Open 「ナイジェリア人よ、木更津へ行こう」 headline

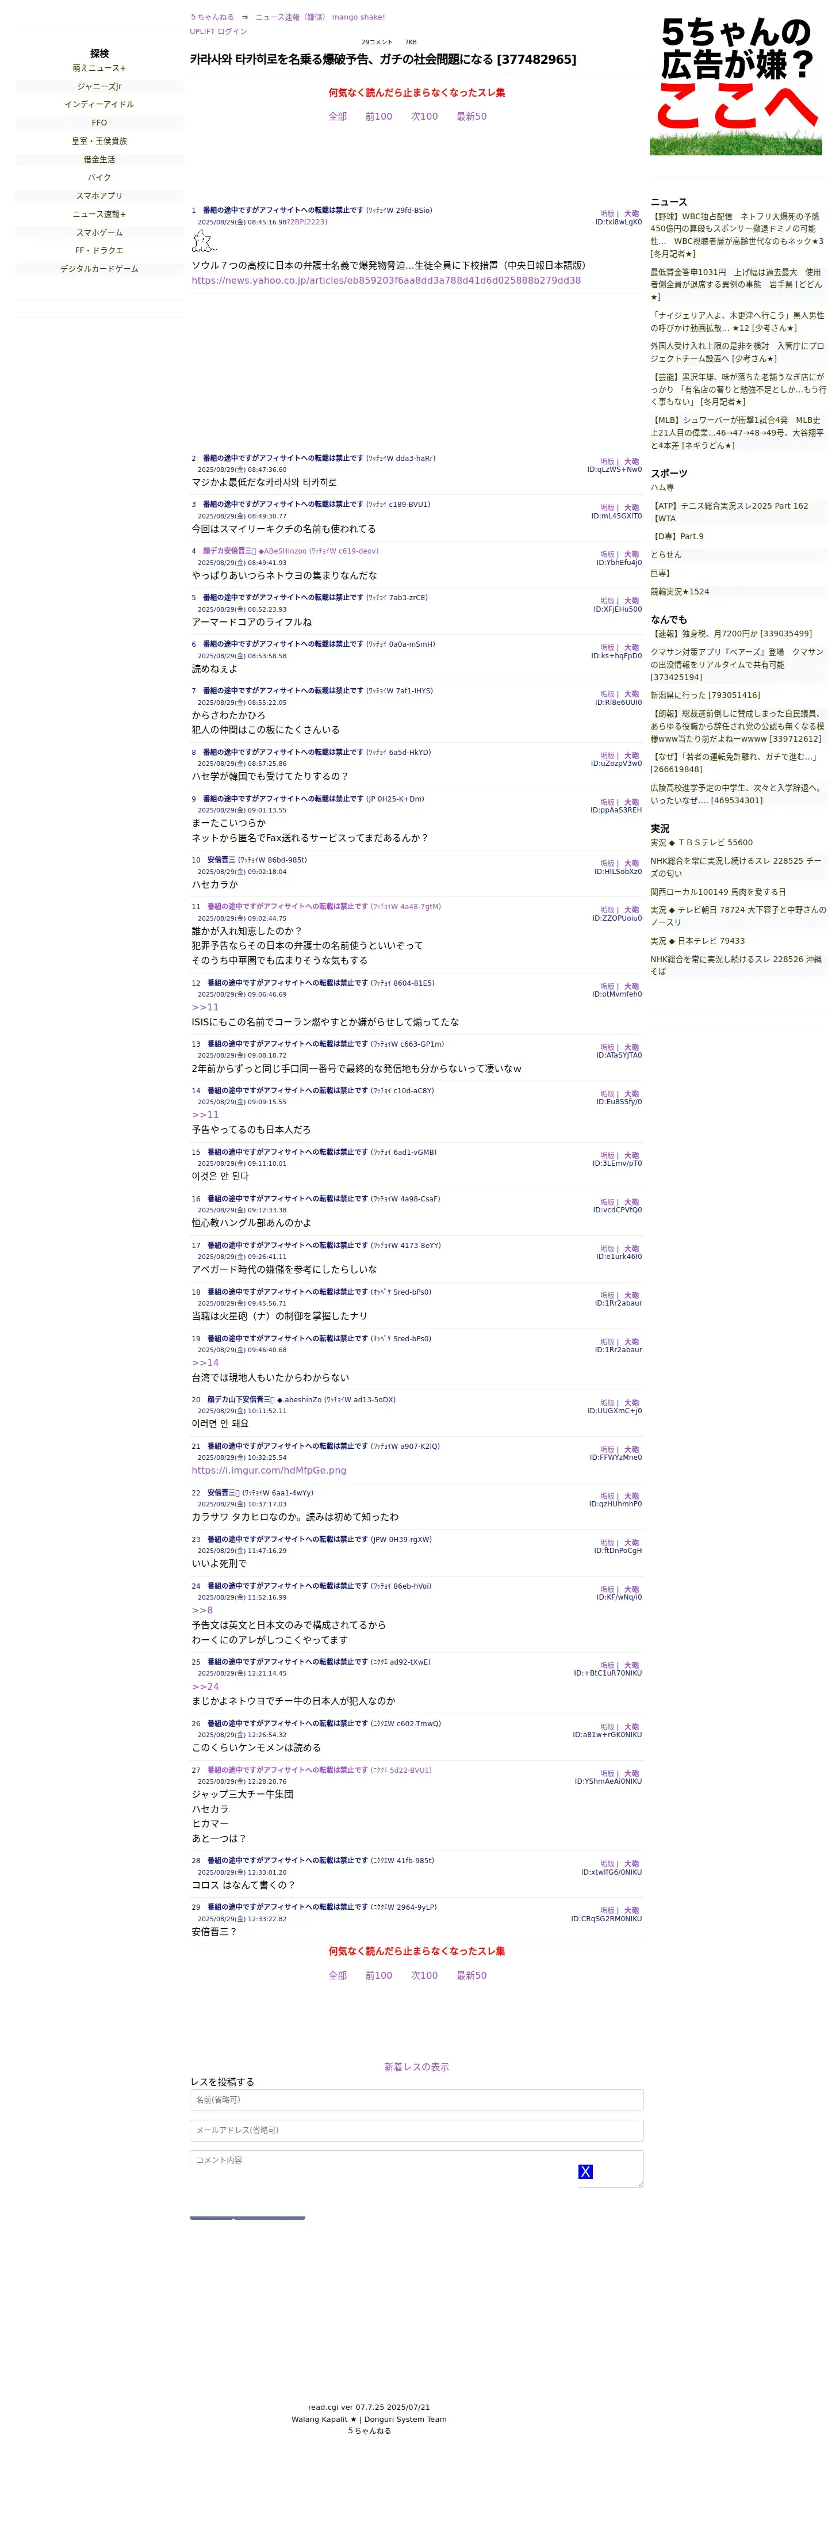pos(737,321)
